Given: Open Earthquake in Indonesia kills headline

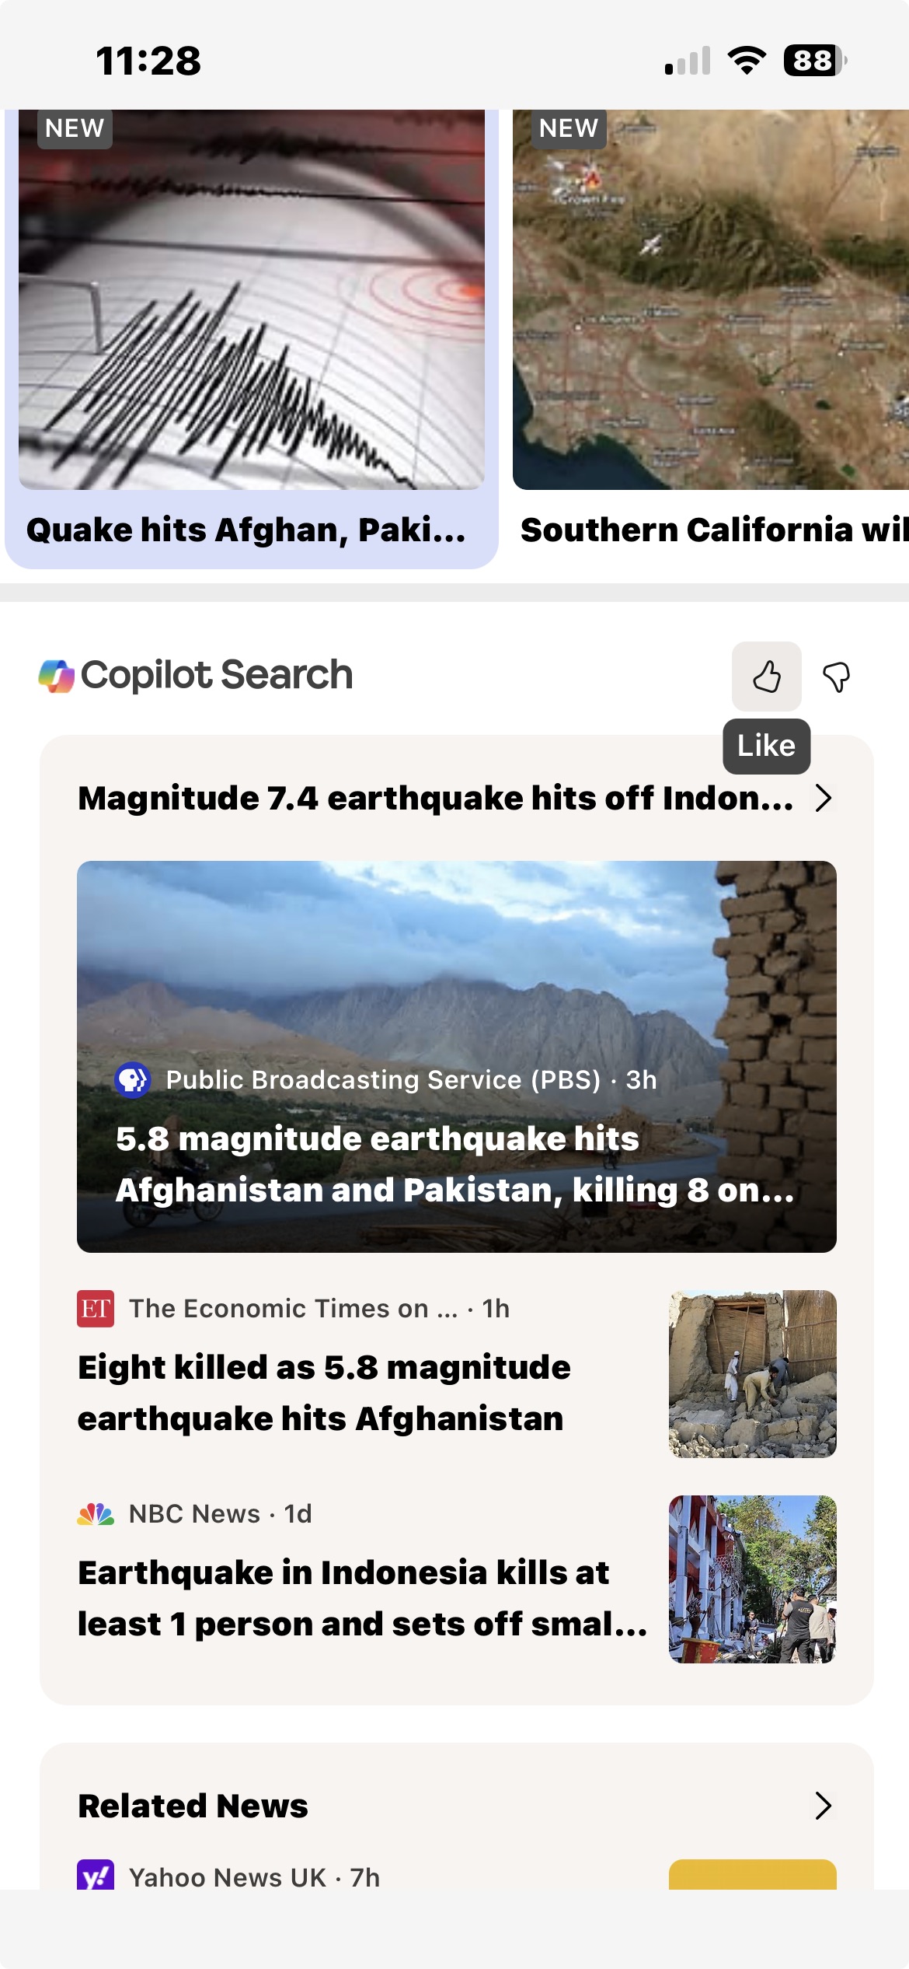Looking at the screenshot, I should tap(362, 1598).
